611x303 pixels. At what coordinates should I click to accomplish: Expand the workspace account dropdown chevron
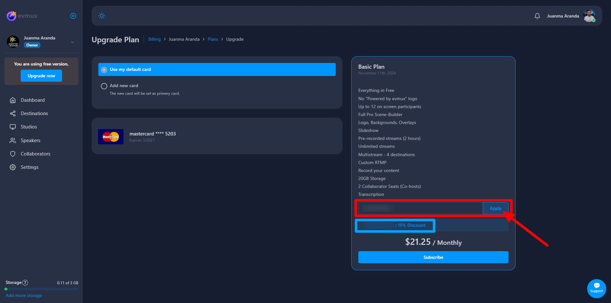click(73, 42)
